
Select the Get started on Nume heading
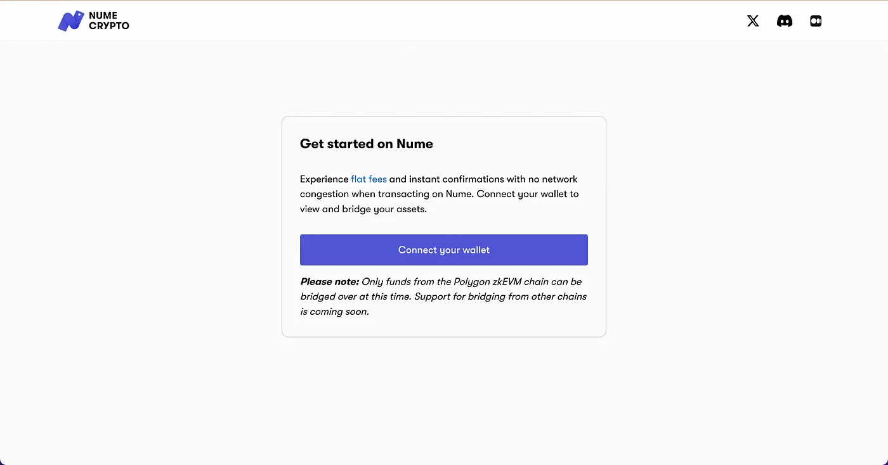click(x=367, y=144)
